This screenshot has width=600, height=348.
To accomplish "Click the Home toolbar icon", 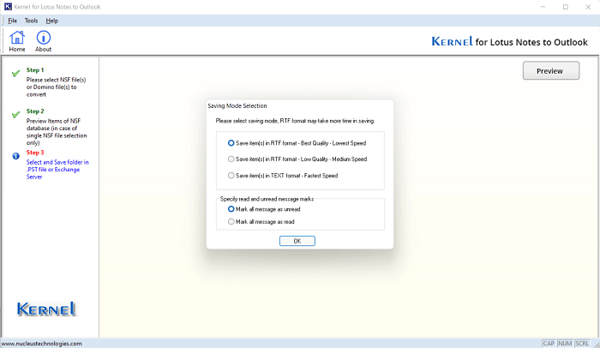I will [17, 41].
